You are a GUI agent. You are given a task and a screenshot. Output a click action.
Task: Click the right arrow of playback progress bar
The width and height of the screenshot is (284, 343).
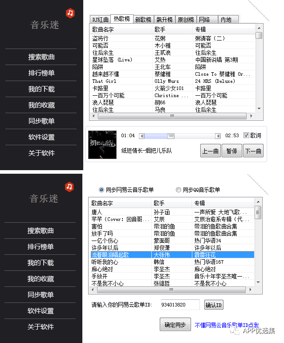click(x=218, y=136)
